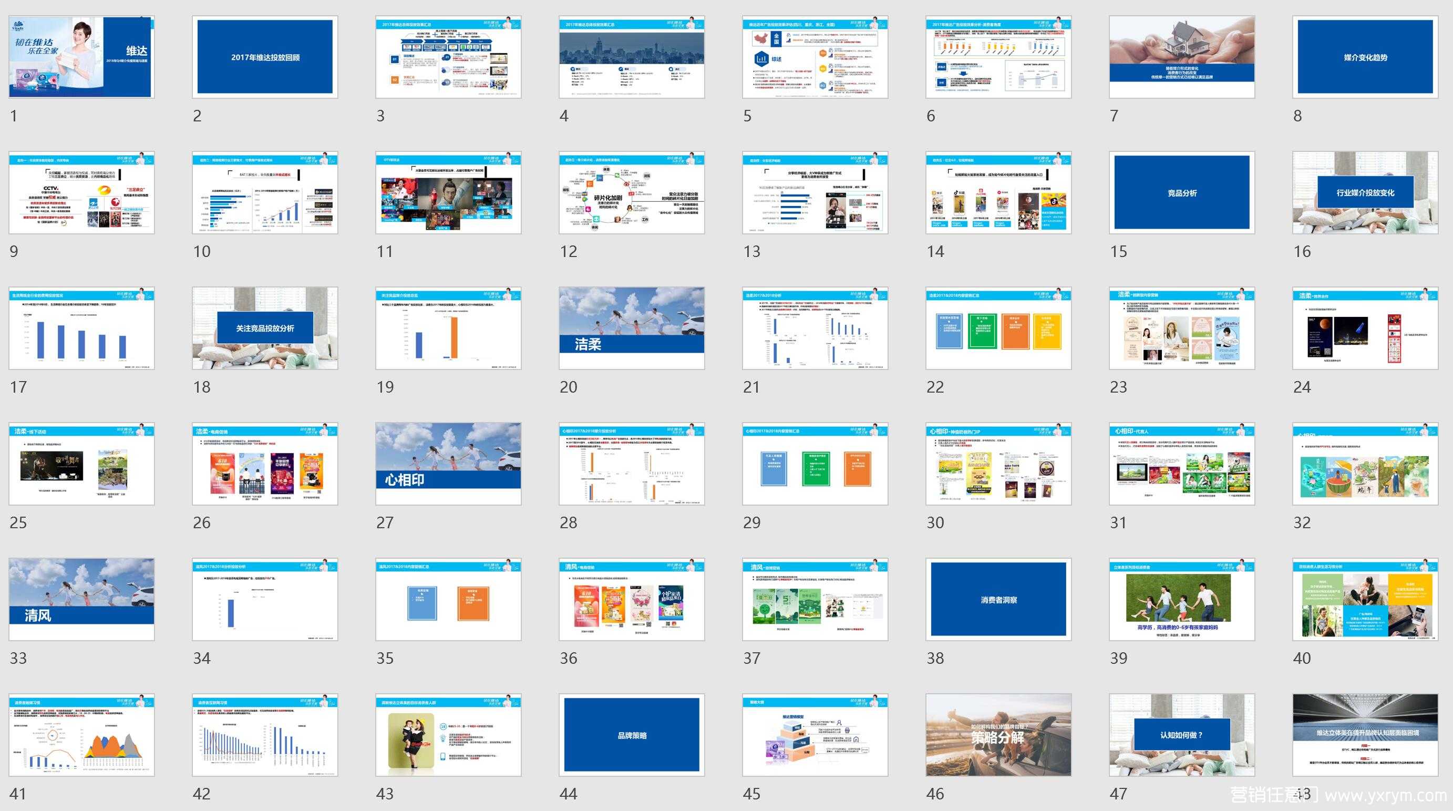Select slide 31 心相印-代言人 thumbnail
The height and width of the screenshot is (811, 1453).
click(1182, 464)
